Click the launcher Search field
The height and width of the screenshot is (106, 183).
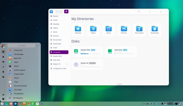[x=21, y=45]
